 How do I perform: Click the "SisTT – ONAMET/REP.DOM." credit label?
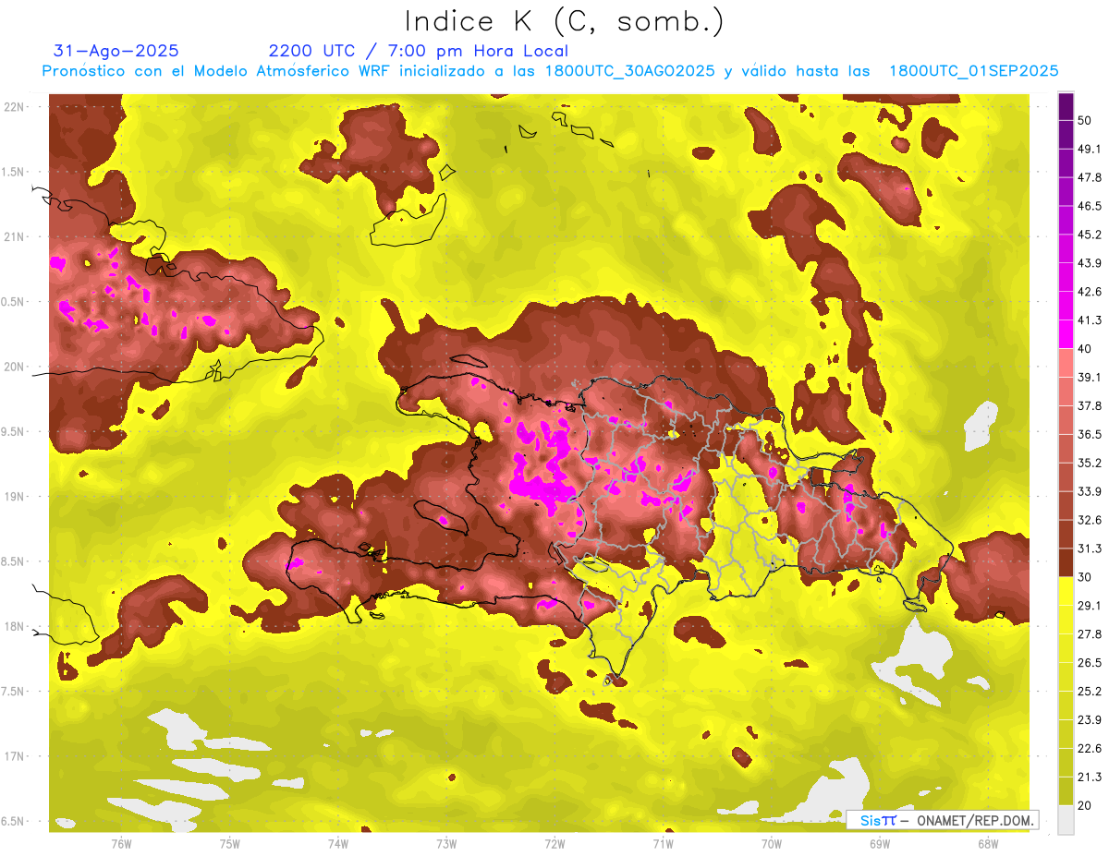click(944, 820)
